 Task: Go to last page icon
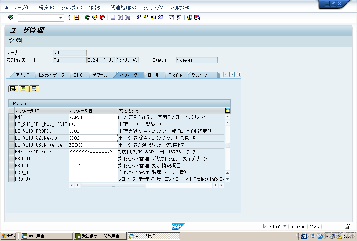click(x=161, y=17)
